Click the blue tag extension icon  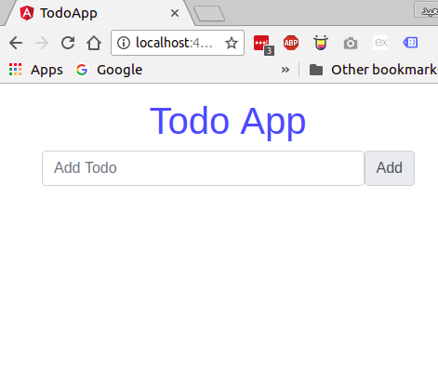[x=410, y=43]
